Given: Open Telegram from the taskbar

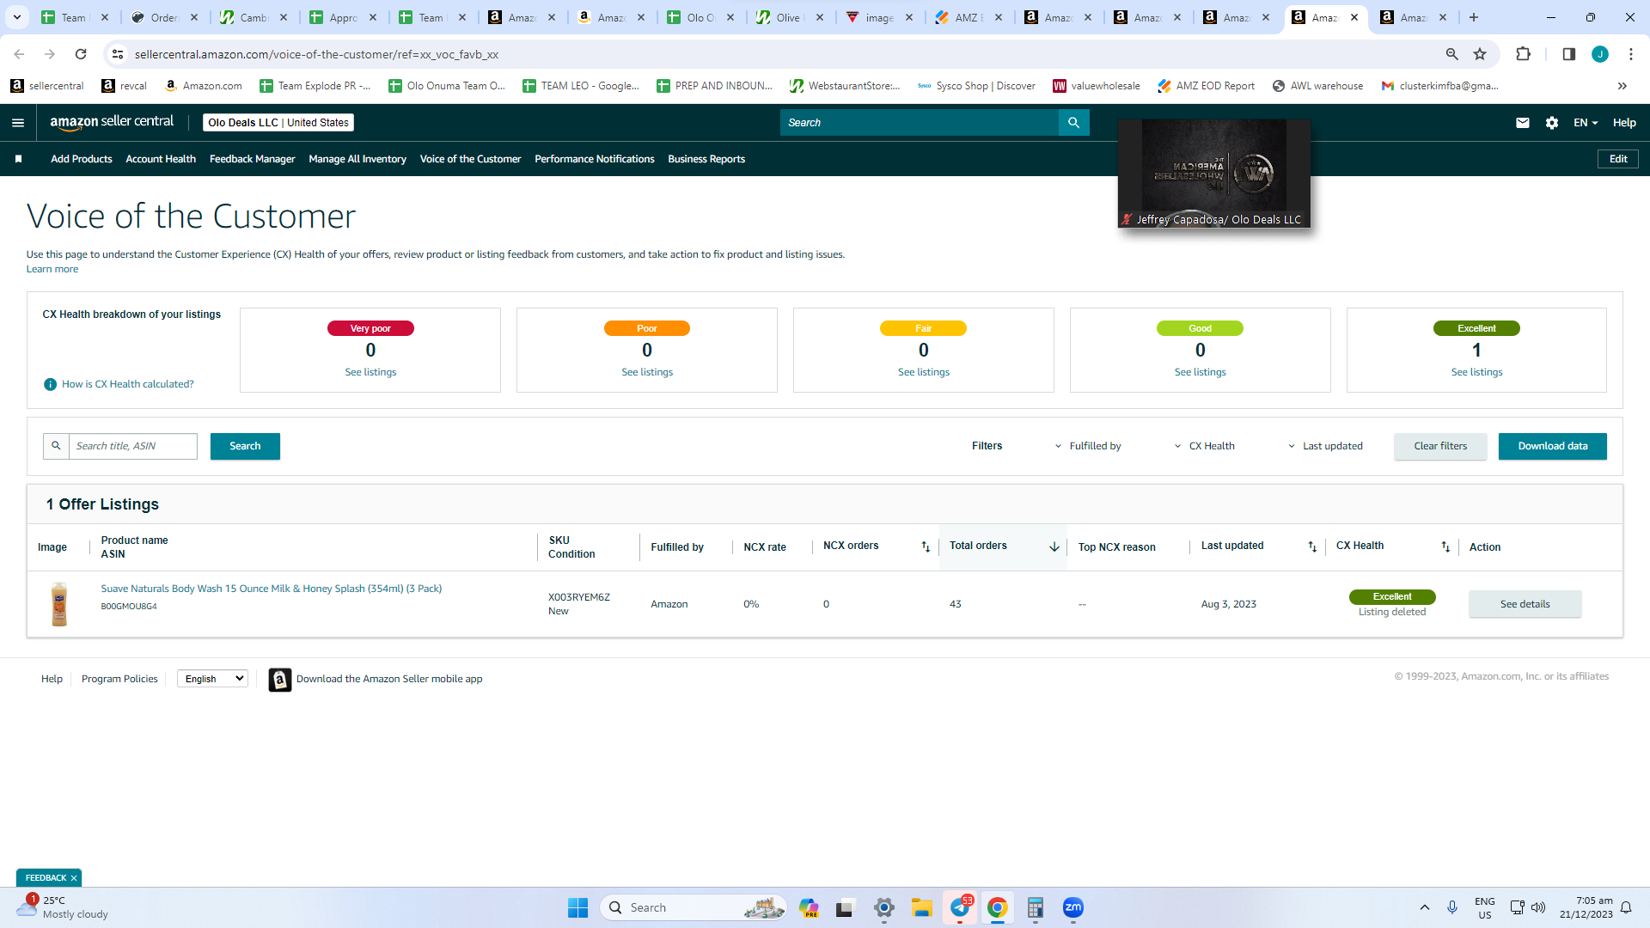Looking at the screenshot, I should 960,907.
